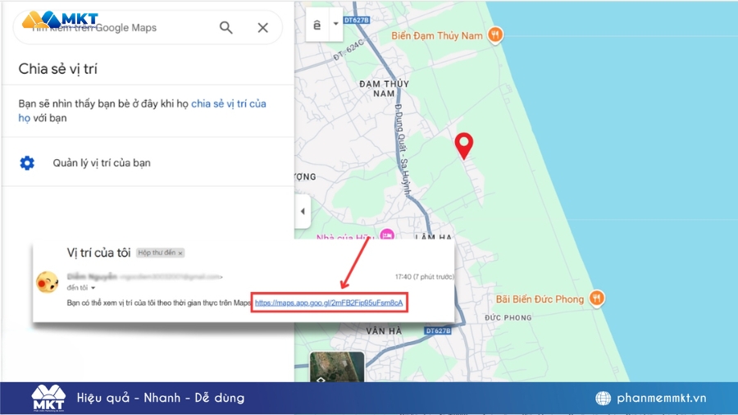Select the red location pin on map
The width and height of the screenshot is (738, 415).
pos(463,145)
